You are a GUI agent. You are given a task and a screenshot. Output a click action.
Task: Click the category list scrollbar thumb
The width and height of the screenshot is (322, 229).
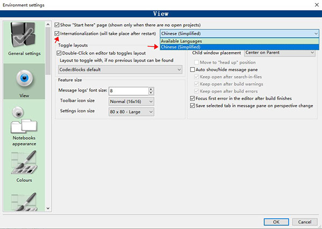pos(48,51)
